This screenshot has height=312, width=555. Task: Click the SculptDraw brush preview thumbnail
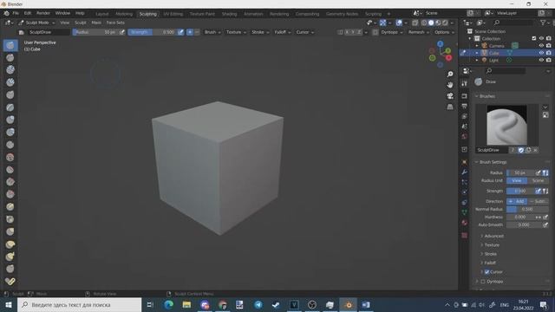tap(506, 125)
